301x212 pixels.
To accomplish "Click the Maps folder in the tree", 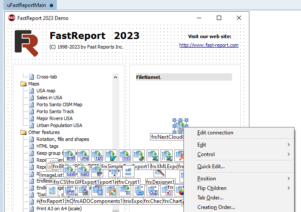I will (x=33, y=84).
